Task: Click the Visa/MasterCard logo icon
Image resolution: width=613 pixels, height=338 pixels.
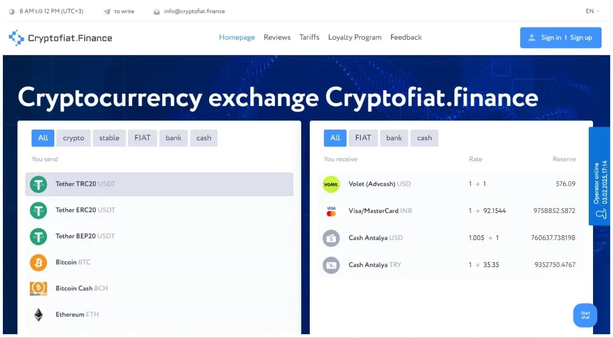Action: coord(331,211)
